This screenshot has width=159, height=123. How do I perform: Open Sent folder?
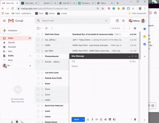point(10,51)
